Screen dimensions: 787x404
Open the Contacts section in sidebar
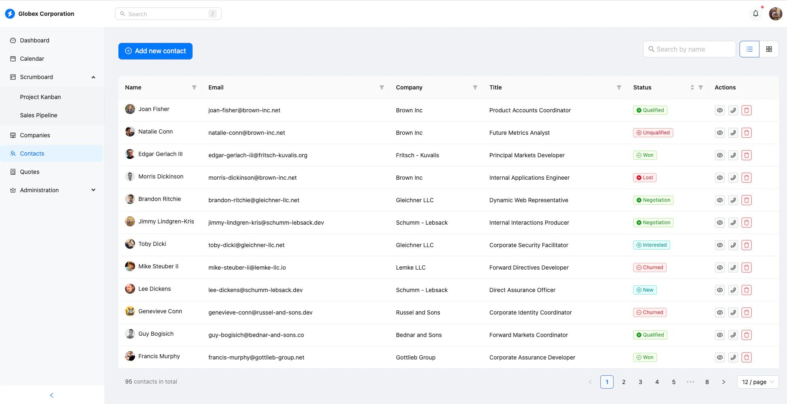click(x=32, y=153)
